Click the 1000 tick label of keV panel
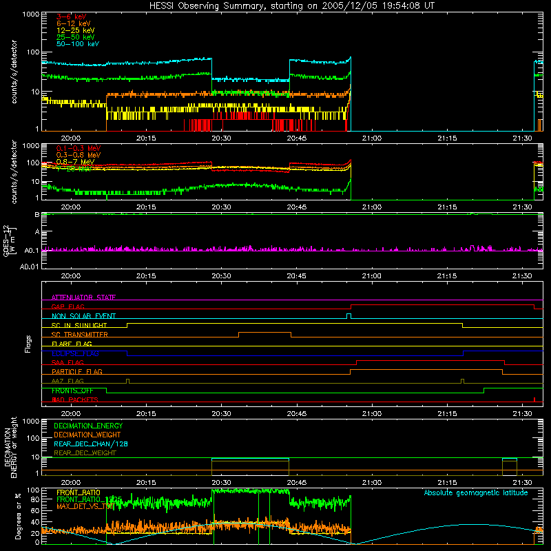551x551 pixels. 31,14
